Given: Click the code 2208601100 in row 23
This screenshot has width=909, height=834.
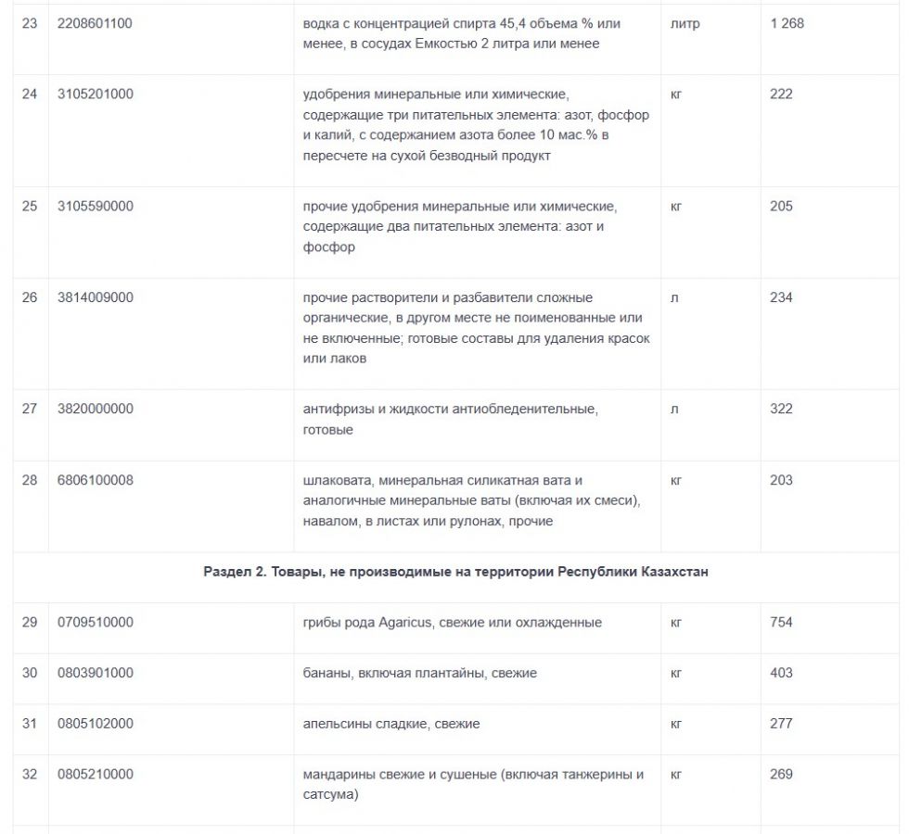Looking at the screenshot, I should coord(95,23).
